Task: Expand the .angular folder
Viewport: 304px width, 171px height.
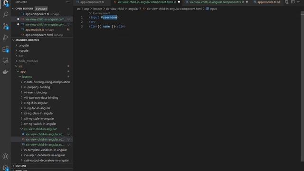Action: click(x=24, y=46)
